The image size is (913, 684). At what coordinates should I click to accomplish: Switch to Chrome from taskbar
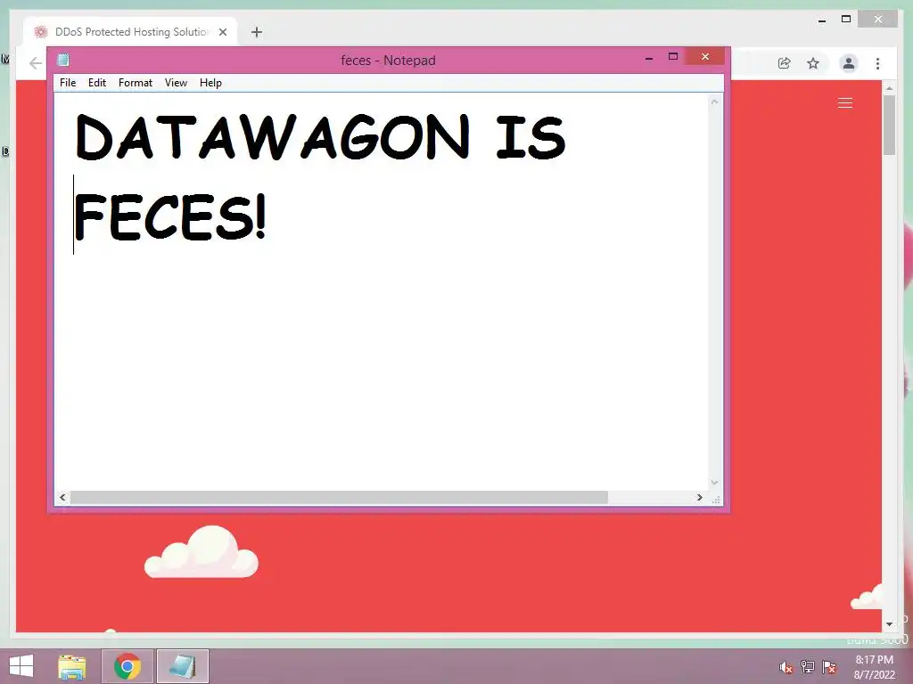tap(127, 666)
